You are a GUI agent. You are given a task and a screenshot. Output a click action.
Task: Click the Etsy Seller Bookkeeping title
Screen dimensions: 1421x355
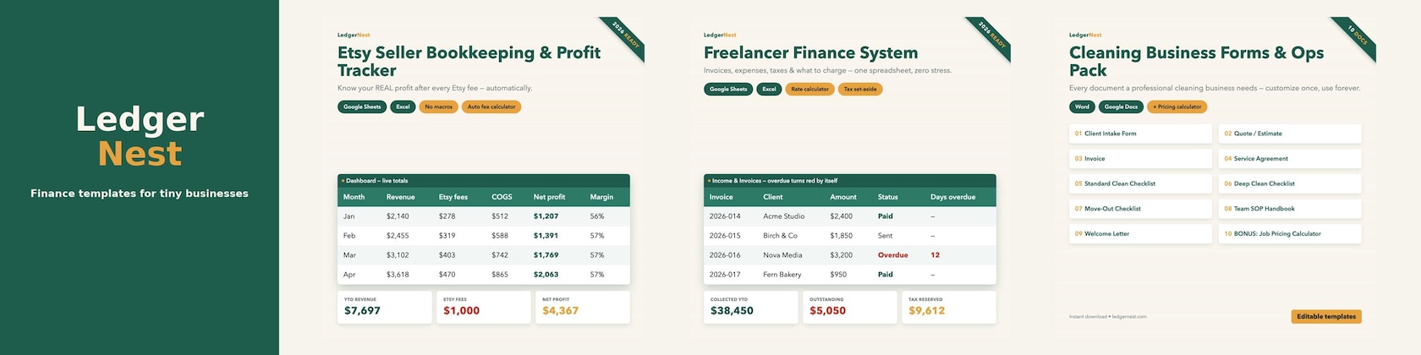click(x=469, y=61)
